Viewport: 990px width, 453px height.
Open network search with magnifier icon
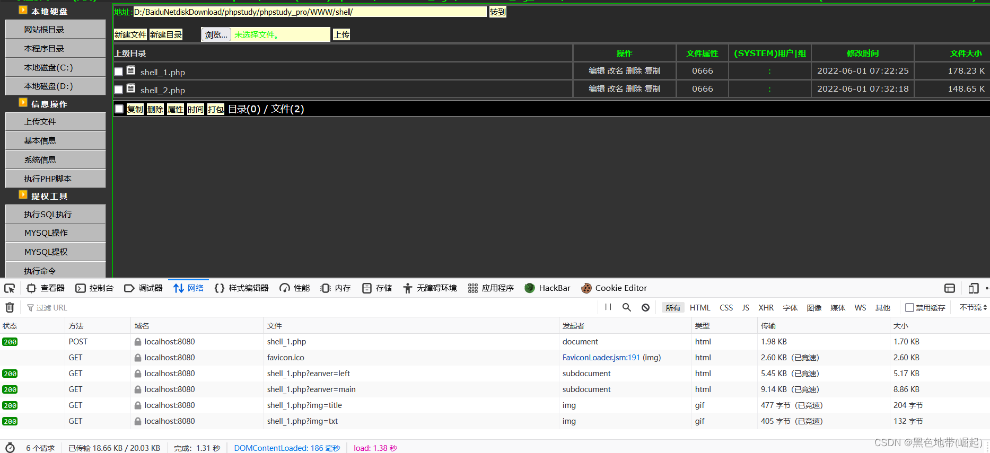[627, 307]
